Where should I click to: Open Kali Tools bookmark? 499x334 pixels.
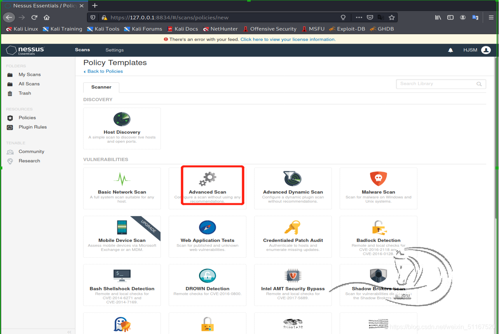tap(103, 29)
